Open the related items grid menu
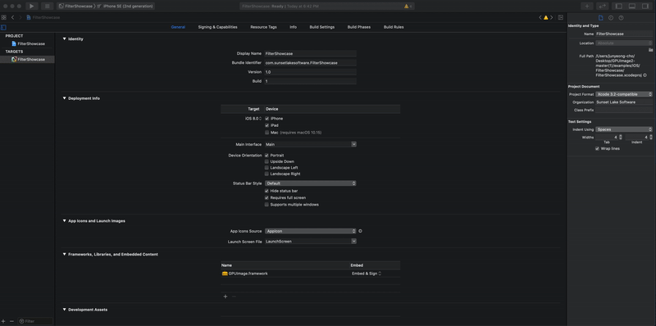The image size is (656, 326). click(4, 17)
